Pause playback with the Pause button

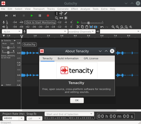tap(40, 16)
